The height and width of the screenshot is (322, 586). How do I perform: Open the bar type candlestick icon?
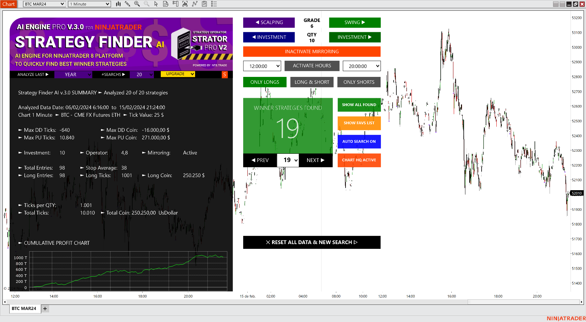(118, 4)
